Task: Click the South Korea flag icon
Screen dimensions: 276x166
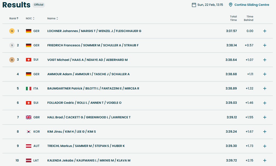Action: point(29,132)
